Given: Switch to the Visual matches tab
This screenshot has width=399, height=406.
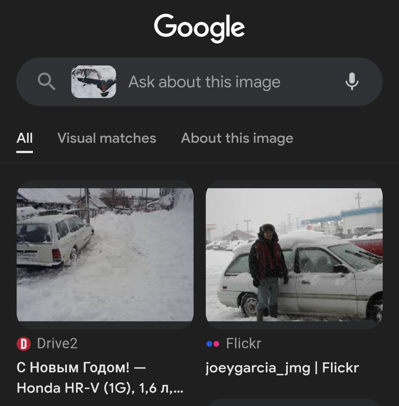Looking at the screenshot, I should click(x=107, y=138).
